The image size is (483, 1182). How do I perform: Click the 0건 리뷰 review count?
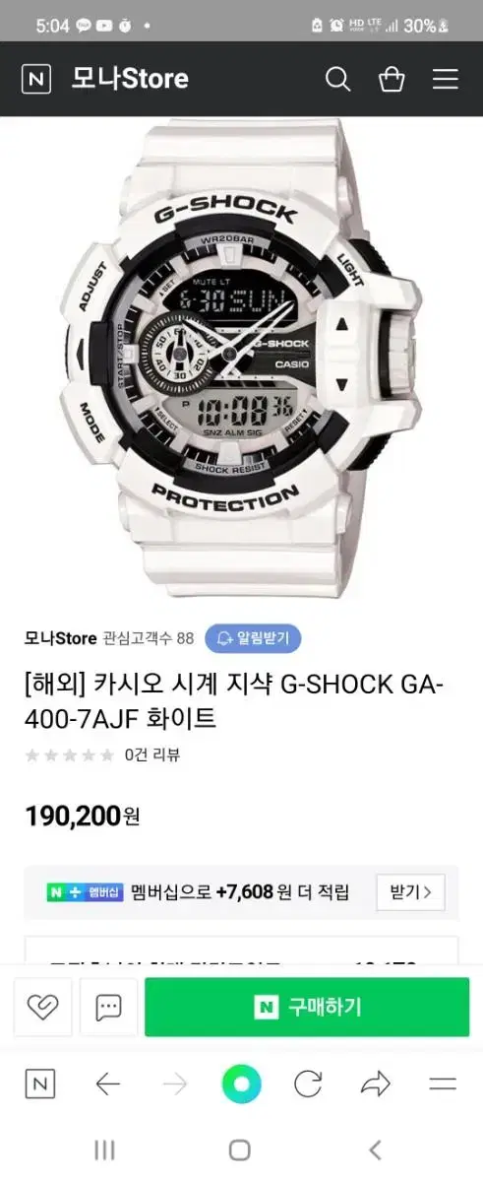tap(151, 755)
